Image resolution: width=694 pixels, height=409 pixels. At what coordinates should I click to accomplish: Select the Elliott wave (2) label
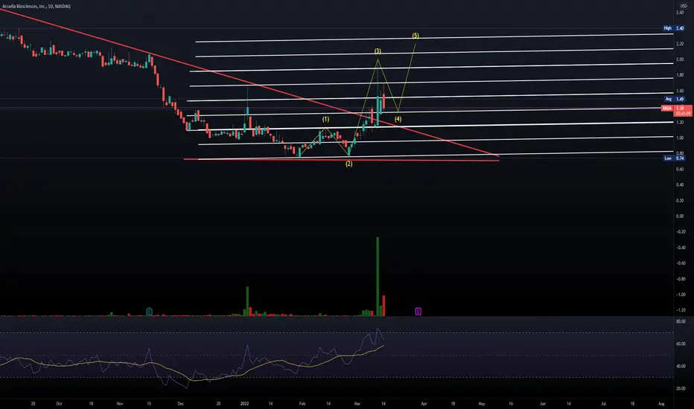click(x=348, y=164)
